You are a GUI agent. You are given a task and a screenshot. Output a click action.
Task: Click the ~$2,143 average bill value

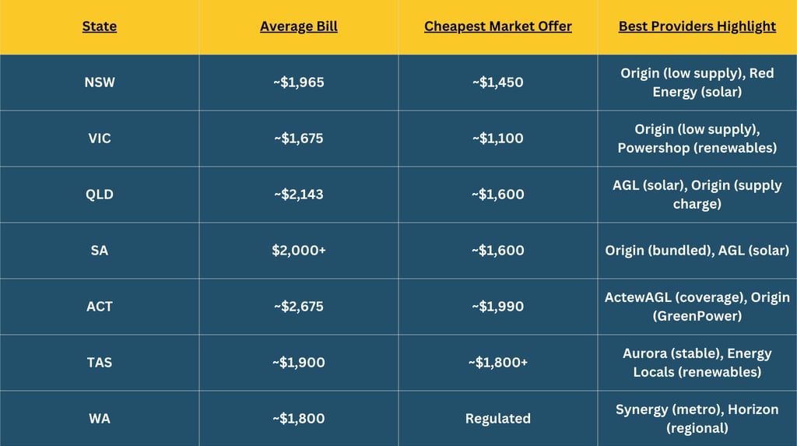click(299, 195)
